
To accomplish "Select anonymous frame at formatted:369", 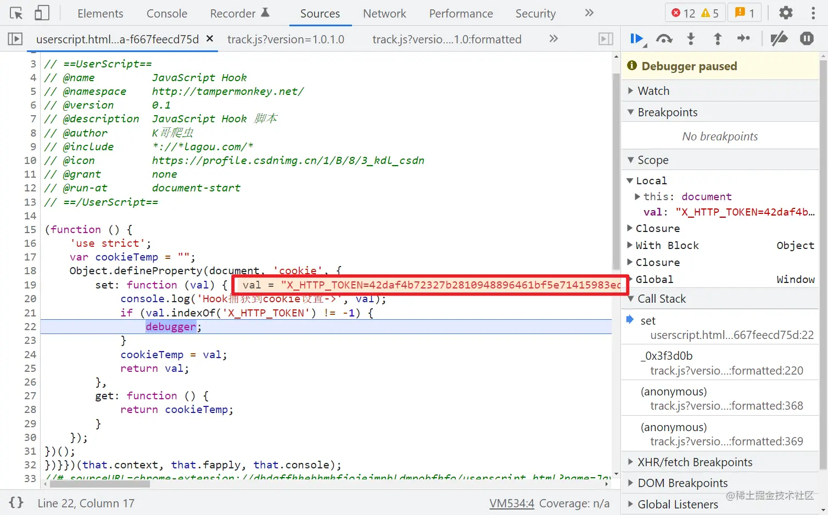I will 720,434.
